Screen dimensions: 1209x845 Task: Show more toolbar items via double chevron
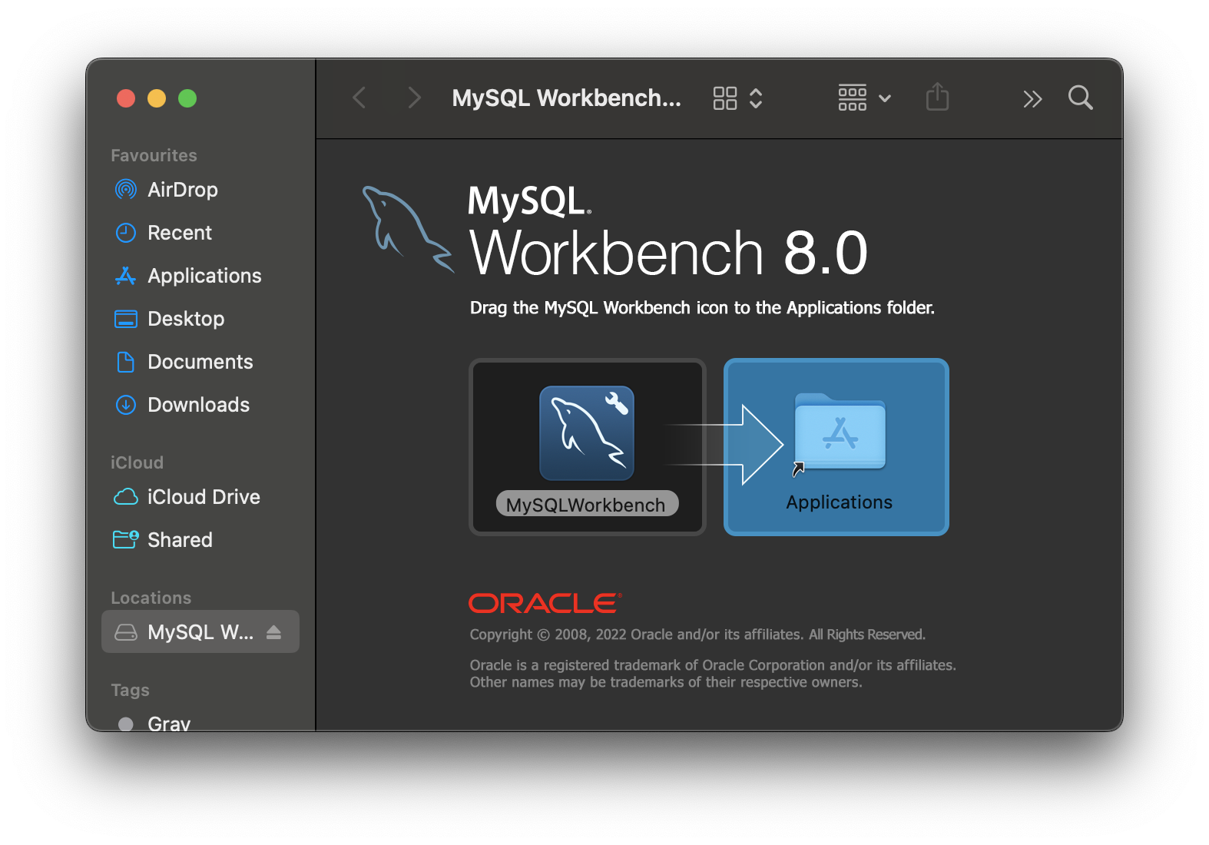pos(1032,98)
